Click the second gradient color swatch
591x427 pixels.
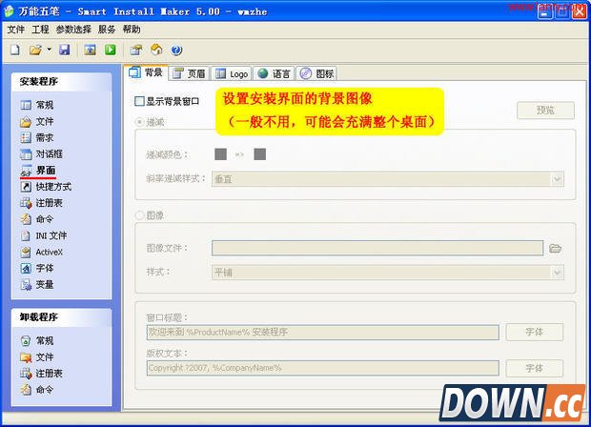(259, 154)
